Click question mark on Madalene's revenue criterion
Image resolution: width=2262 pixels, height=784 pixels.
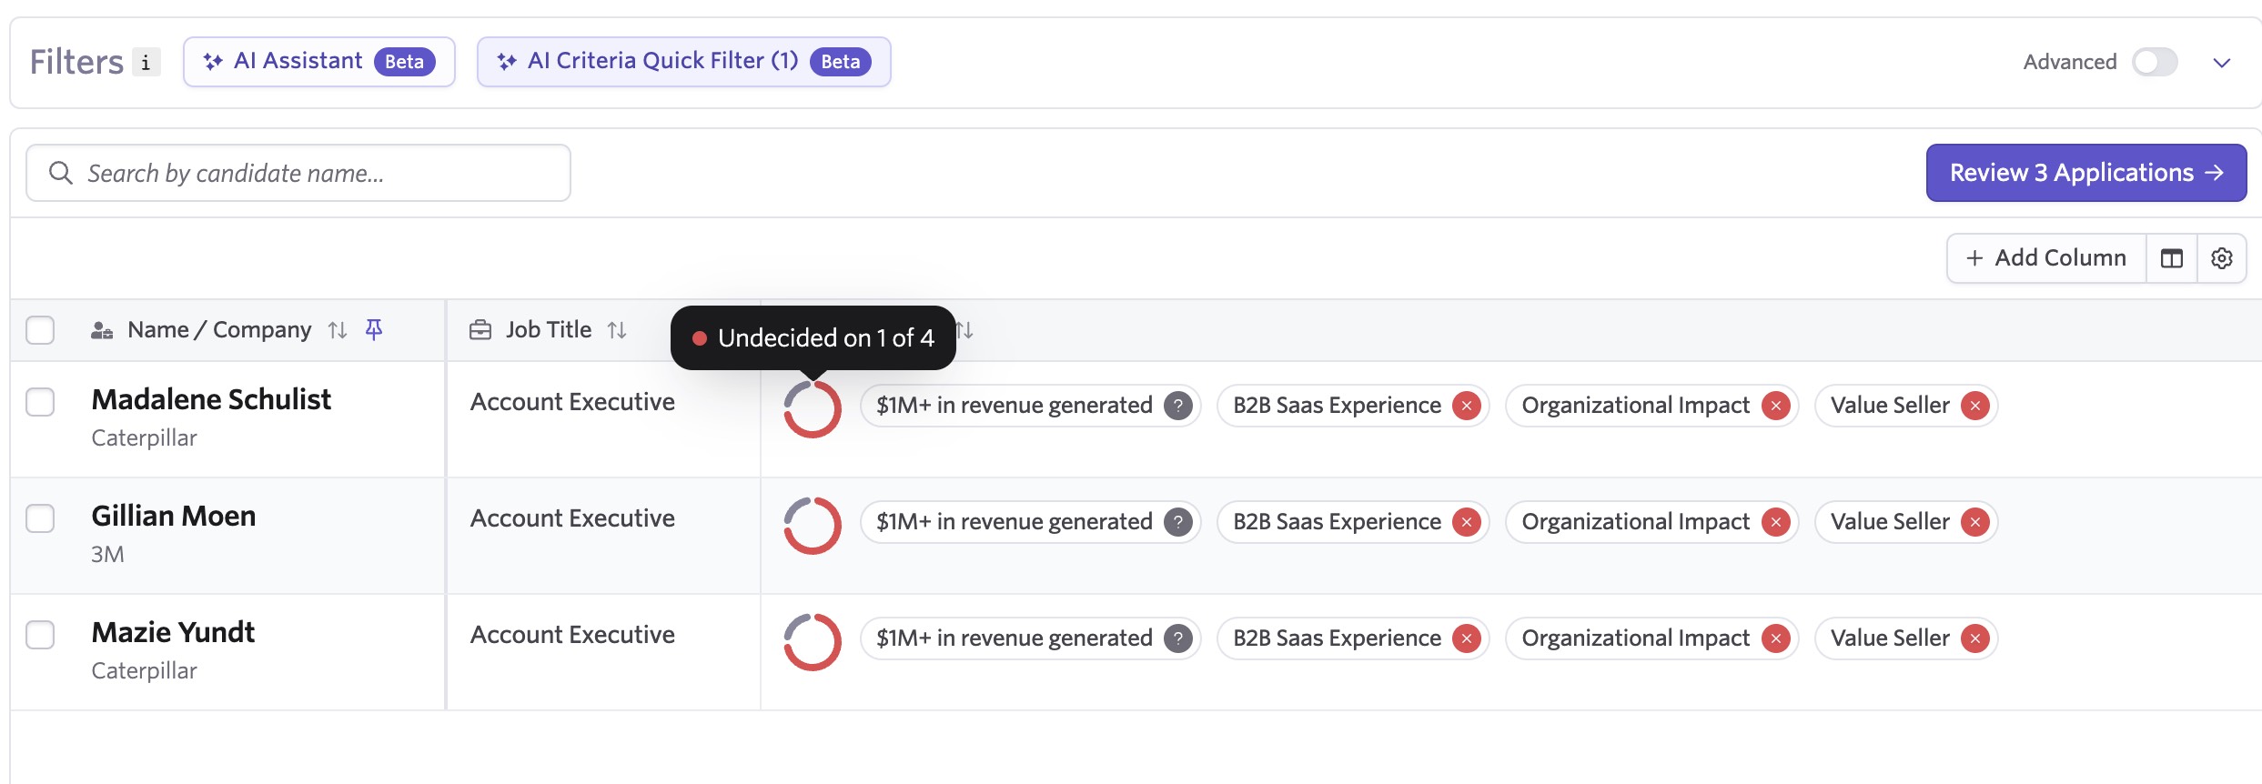(x=1177, y=406)
